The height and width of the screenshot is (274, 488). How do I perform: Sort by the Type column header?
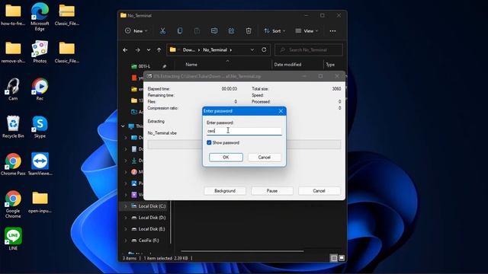coord(330,65)
